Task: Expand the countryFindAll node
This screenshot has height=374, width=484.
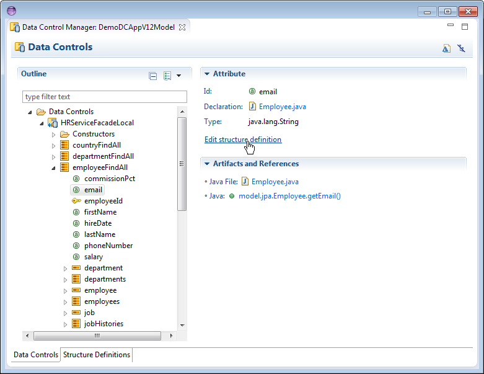Action: pos(53,146)
